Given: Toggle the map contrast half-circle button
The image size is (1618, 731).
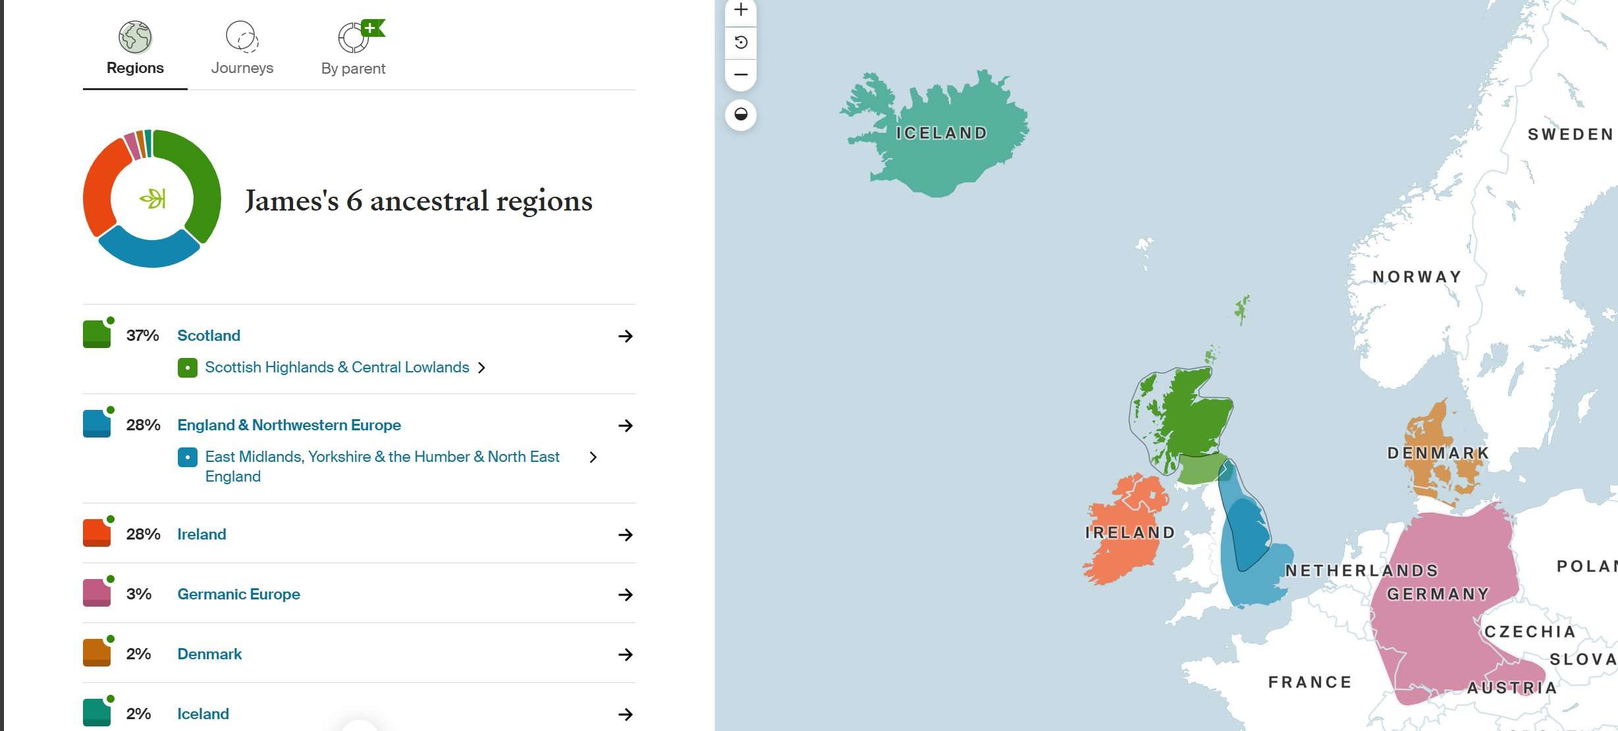Looking at the screenshot, I should pyautogui.click(x=741, y=114).
